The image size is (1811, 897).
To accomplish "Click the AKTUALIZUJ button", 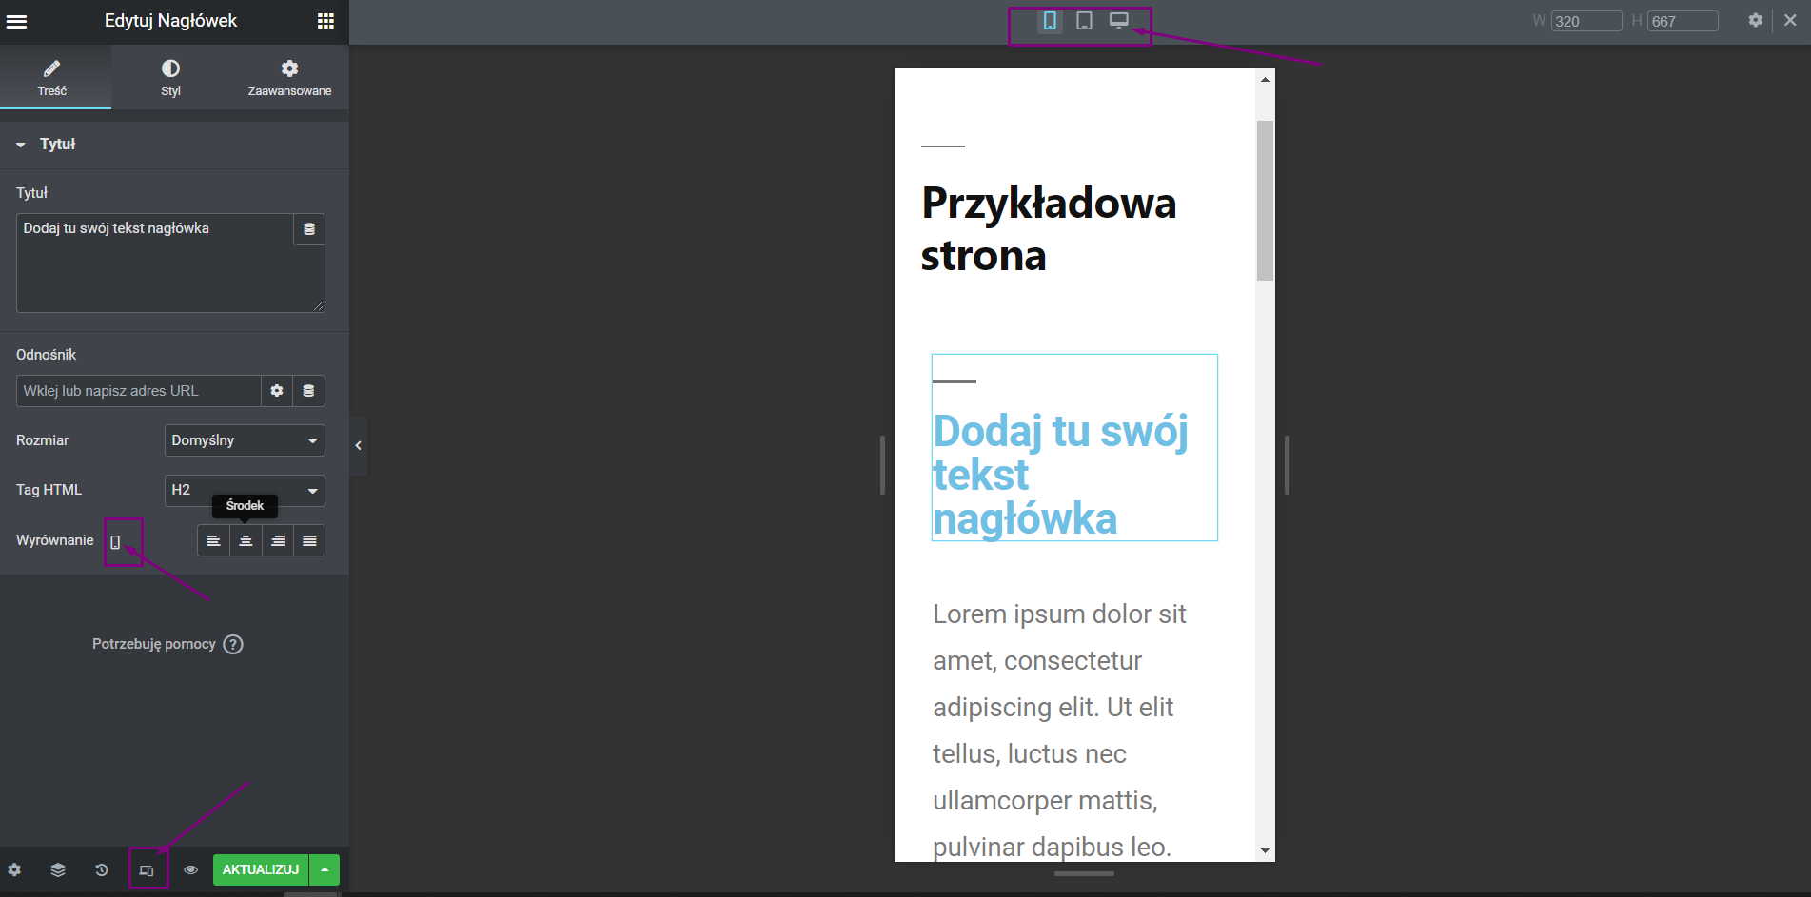I will click(x=260, y=869).
